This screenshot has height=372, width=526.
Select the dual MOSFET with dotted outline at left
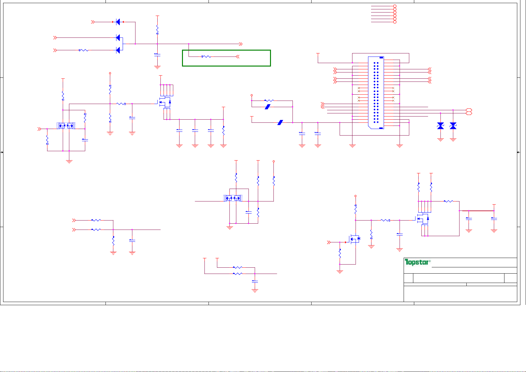tap(66, 126)
